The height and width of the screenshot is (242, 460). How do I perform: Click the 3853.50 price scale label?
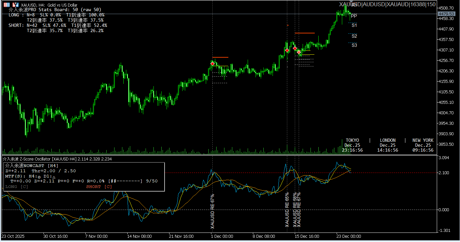446,144
